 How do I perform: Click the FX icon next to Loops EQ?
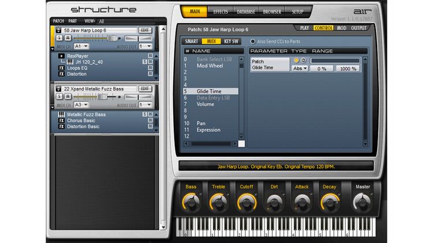[61, 68]
